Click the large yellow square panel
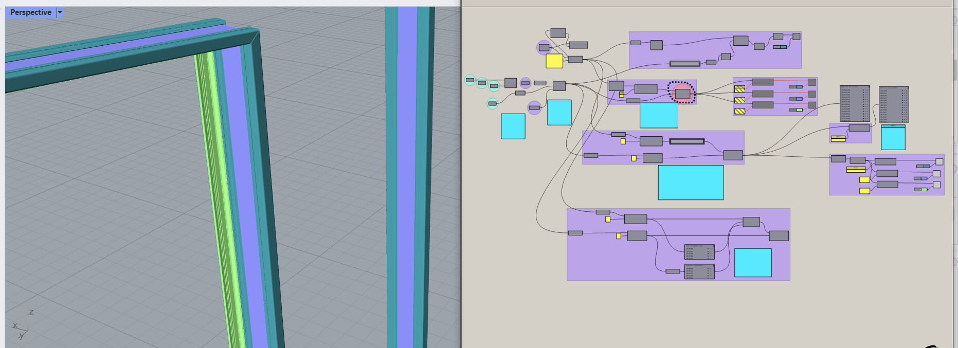The width and height of the screenshot is (958, 348). [554, 61]
